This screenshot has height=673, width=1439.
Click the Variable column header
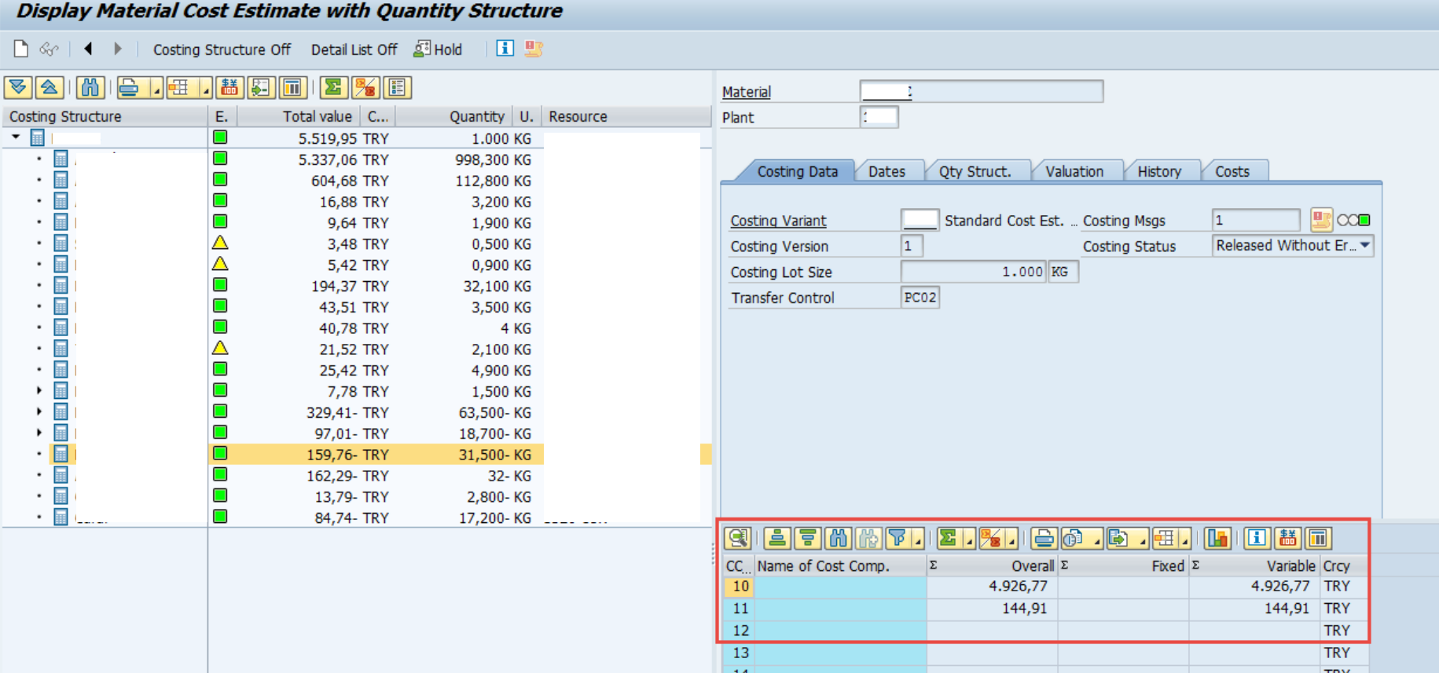click(x=1254, y=565)
